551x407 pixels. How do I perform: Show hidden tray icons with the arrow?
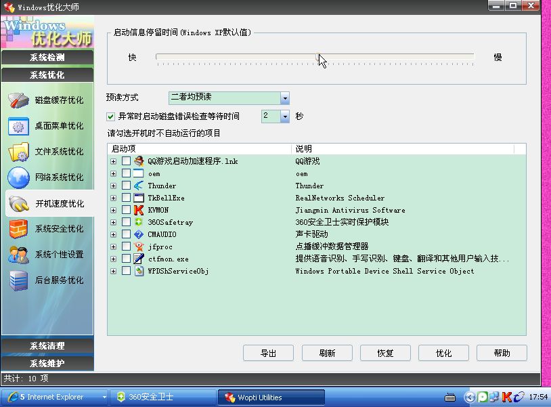click(x=469, y=397)
